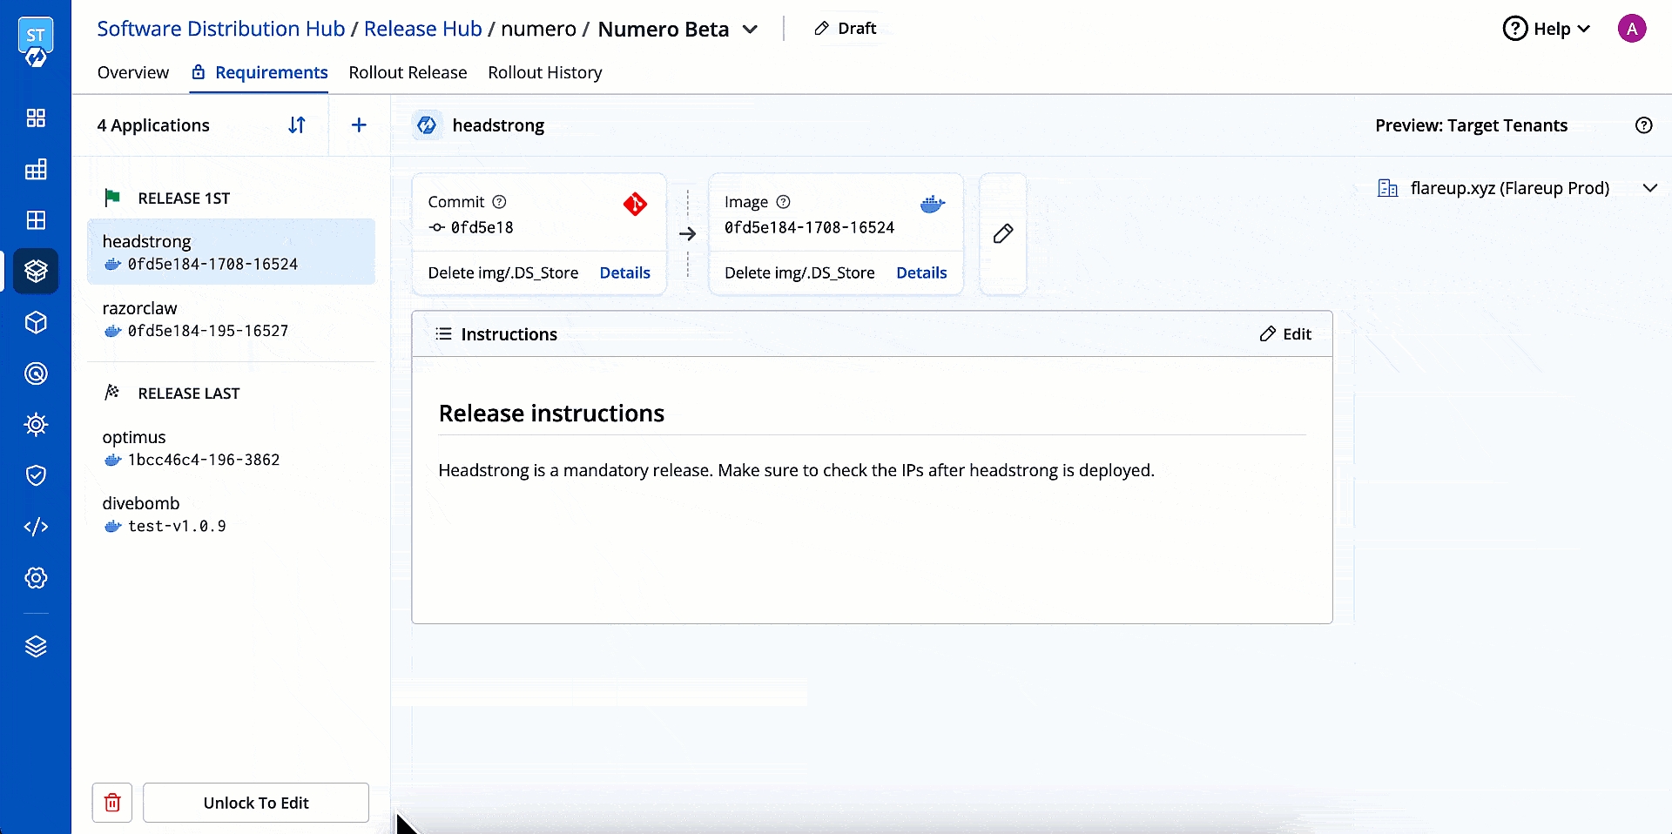Click the Image info question mark icon
Viewport: 1672px width, 834px height.
tap(783, 202)
